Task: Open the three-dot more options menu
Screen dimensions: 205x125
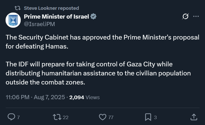Action: 196,16
